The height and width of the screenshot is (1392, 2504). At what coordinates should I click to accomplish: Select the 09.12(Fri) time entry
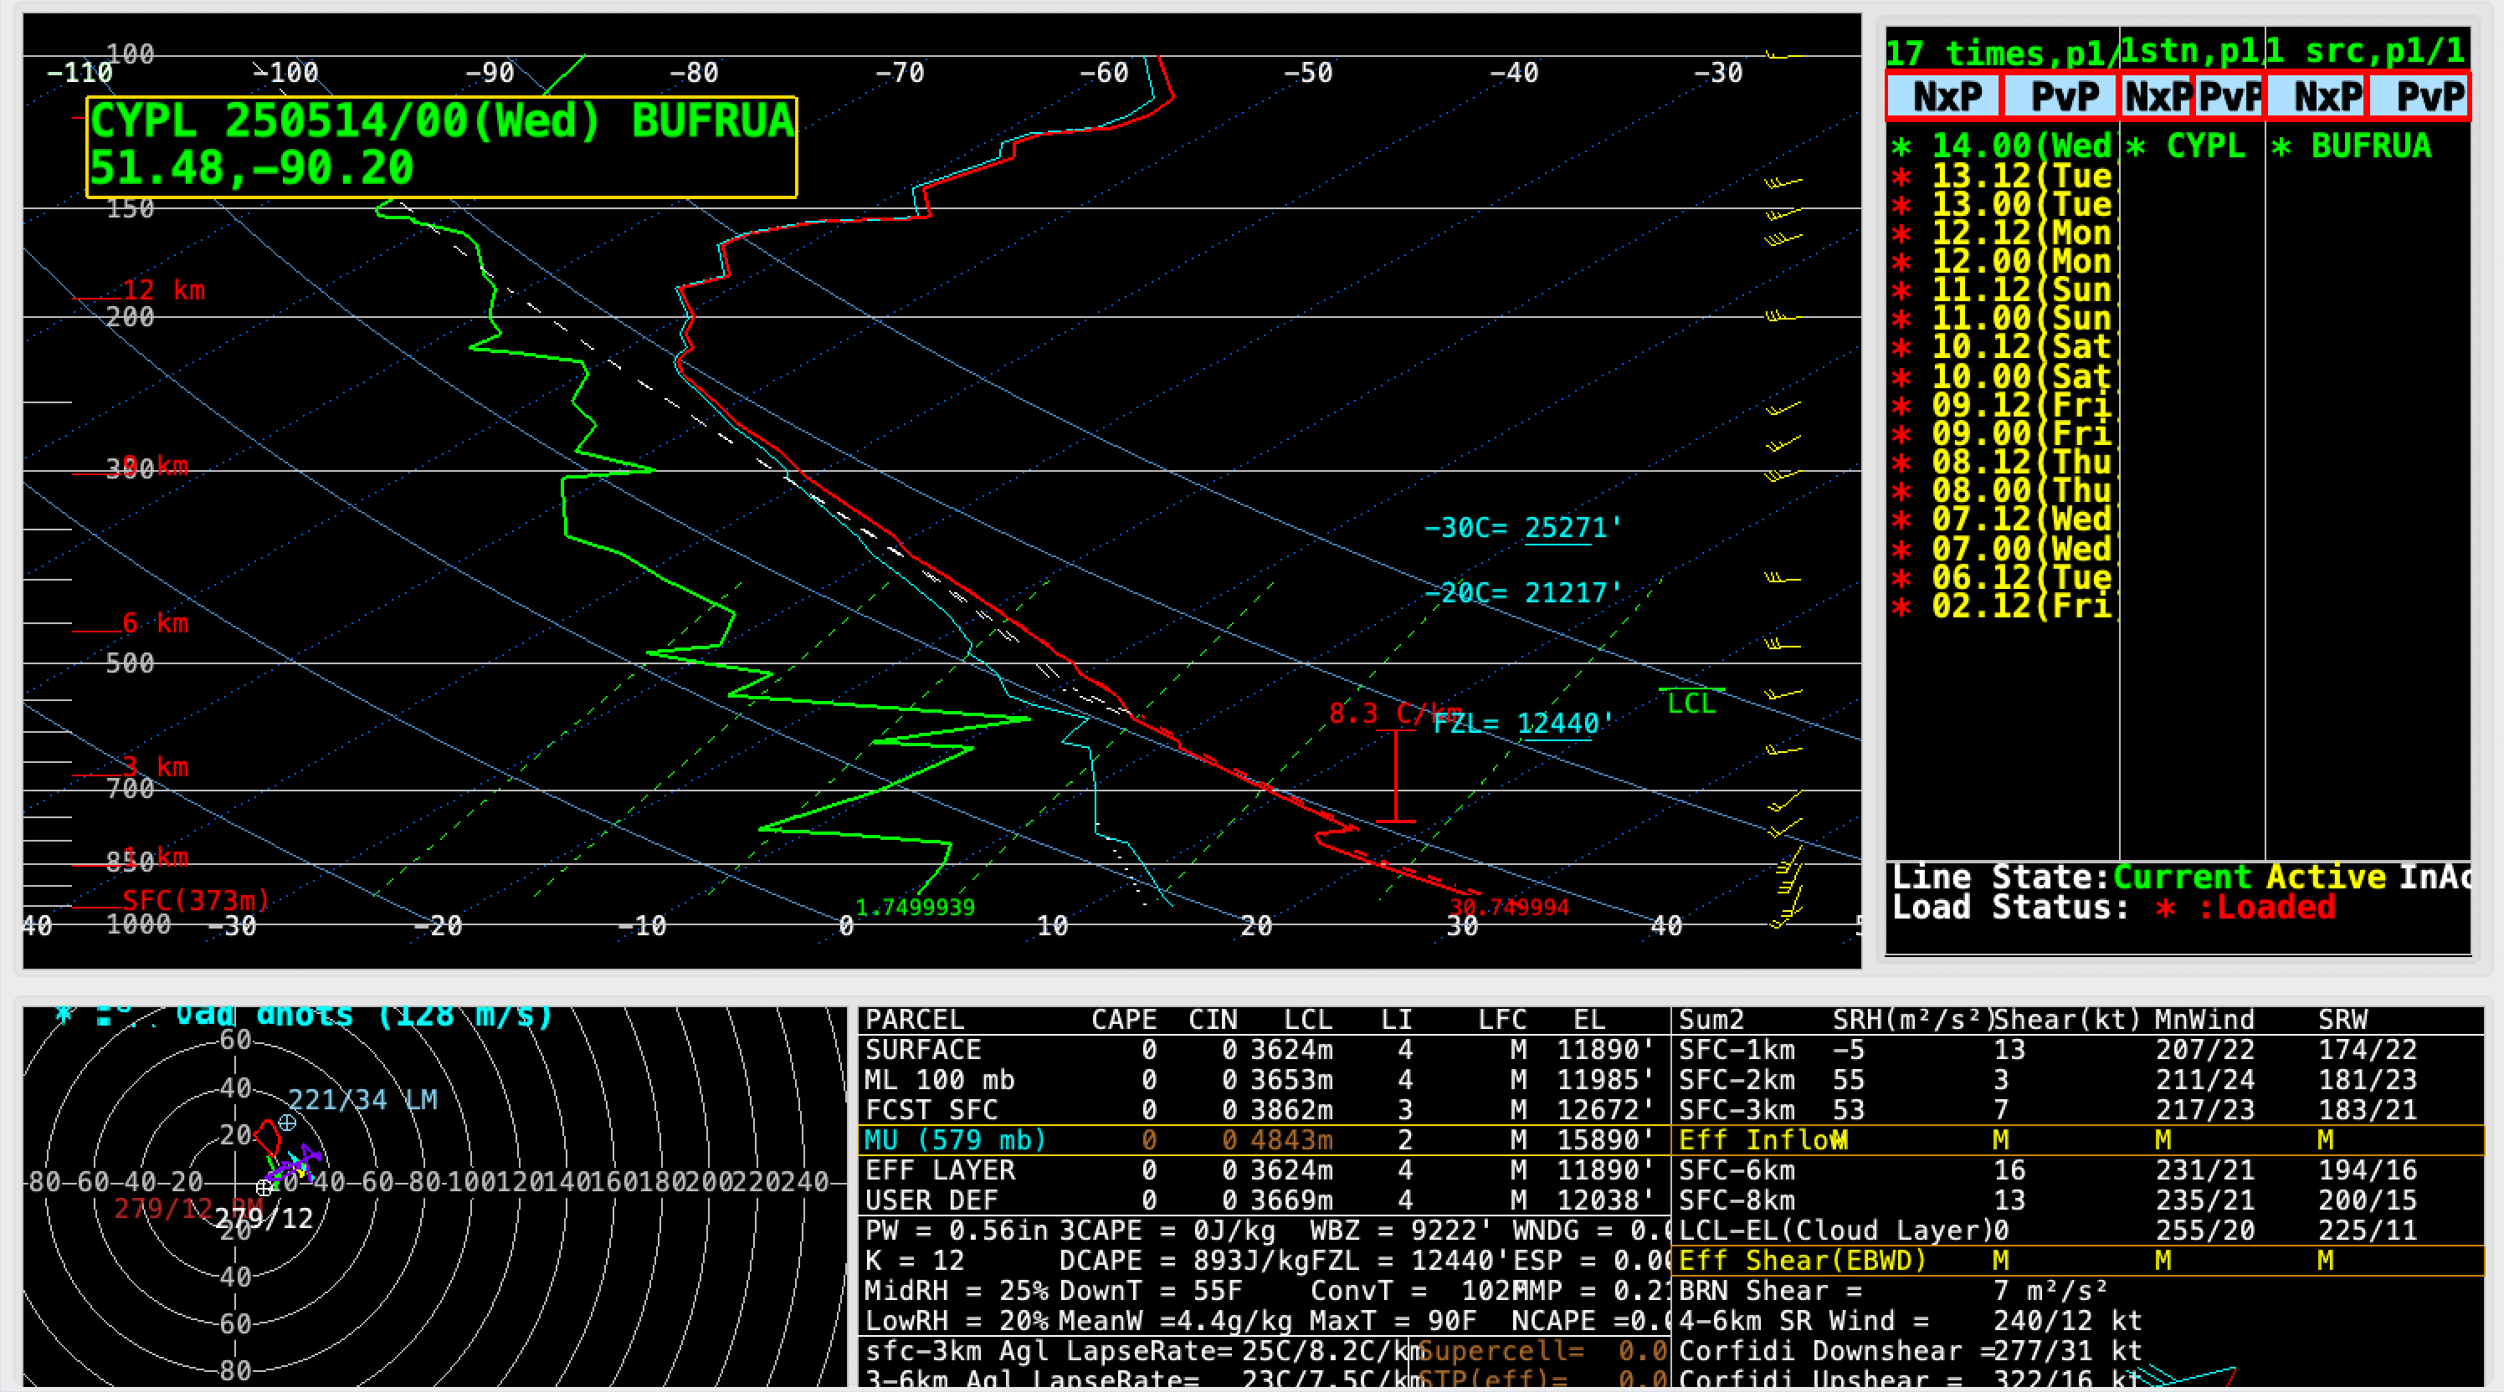coord(2003,405)
